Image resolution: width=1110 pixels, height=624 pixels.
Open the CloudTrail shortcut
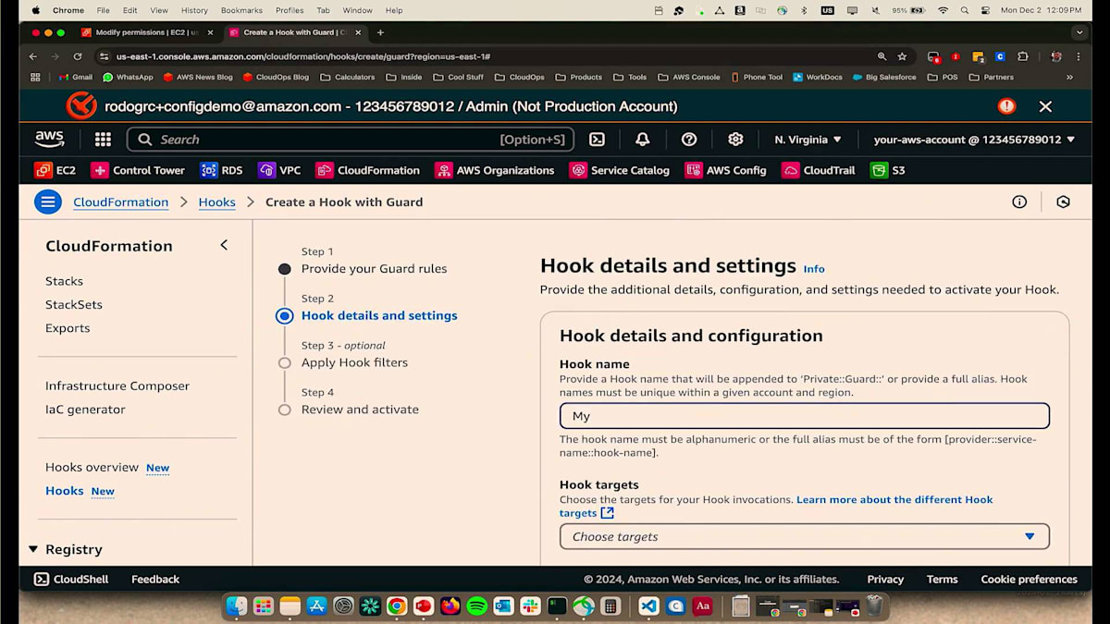click(x=819, y=170)
